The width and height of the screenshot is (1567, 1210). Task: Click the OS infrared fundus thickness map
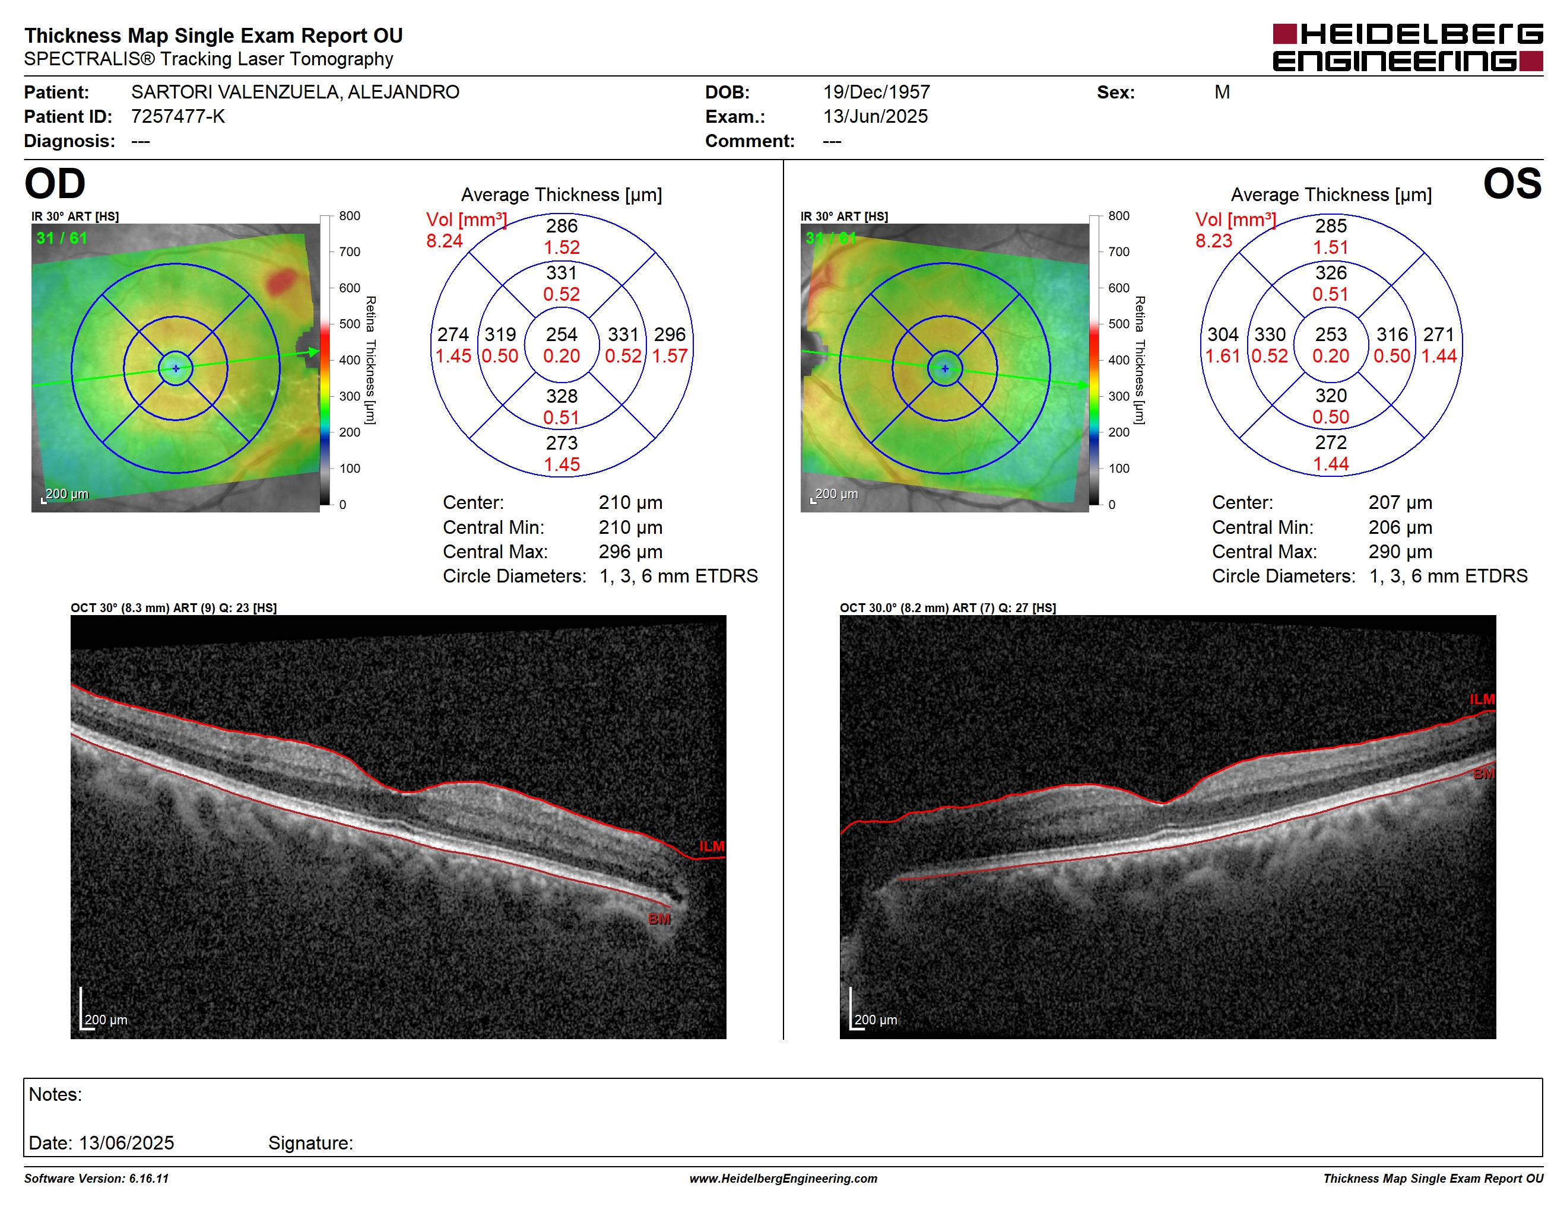click(x=944, y=368)
